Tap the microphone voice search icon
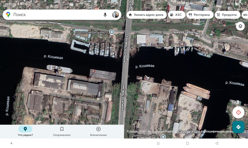Screen dimensions: 248x148 click(105, 15)
